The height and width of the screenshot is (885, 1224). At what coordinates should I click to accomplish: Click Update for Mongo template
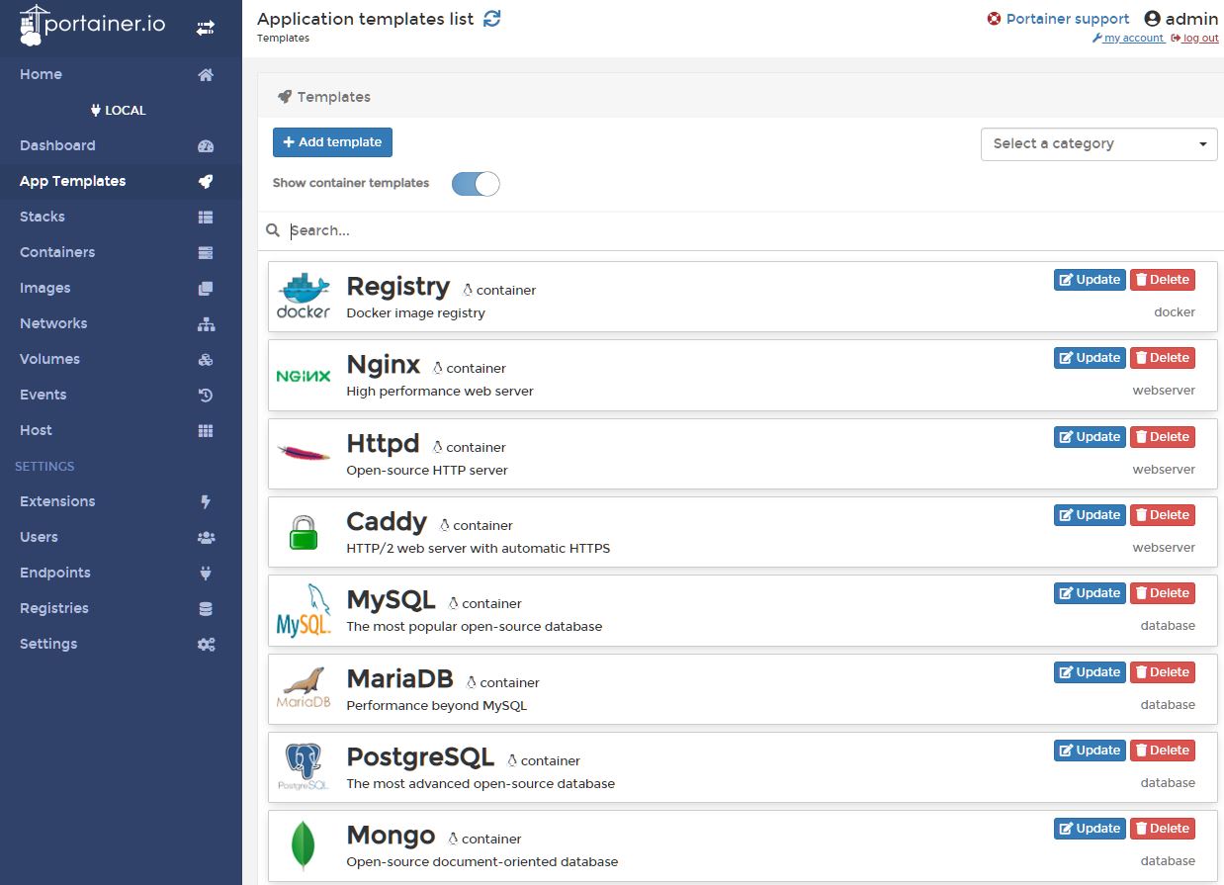1090,829
